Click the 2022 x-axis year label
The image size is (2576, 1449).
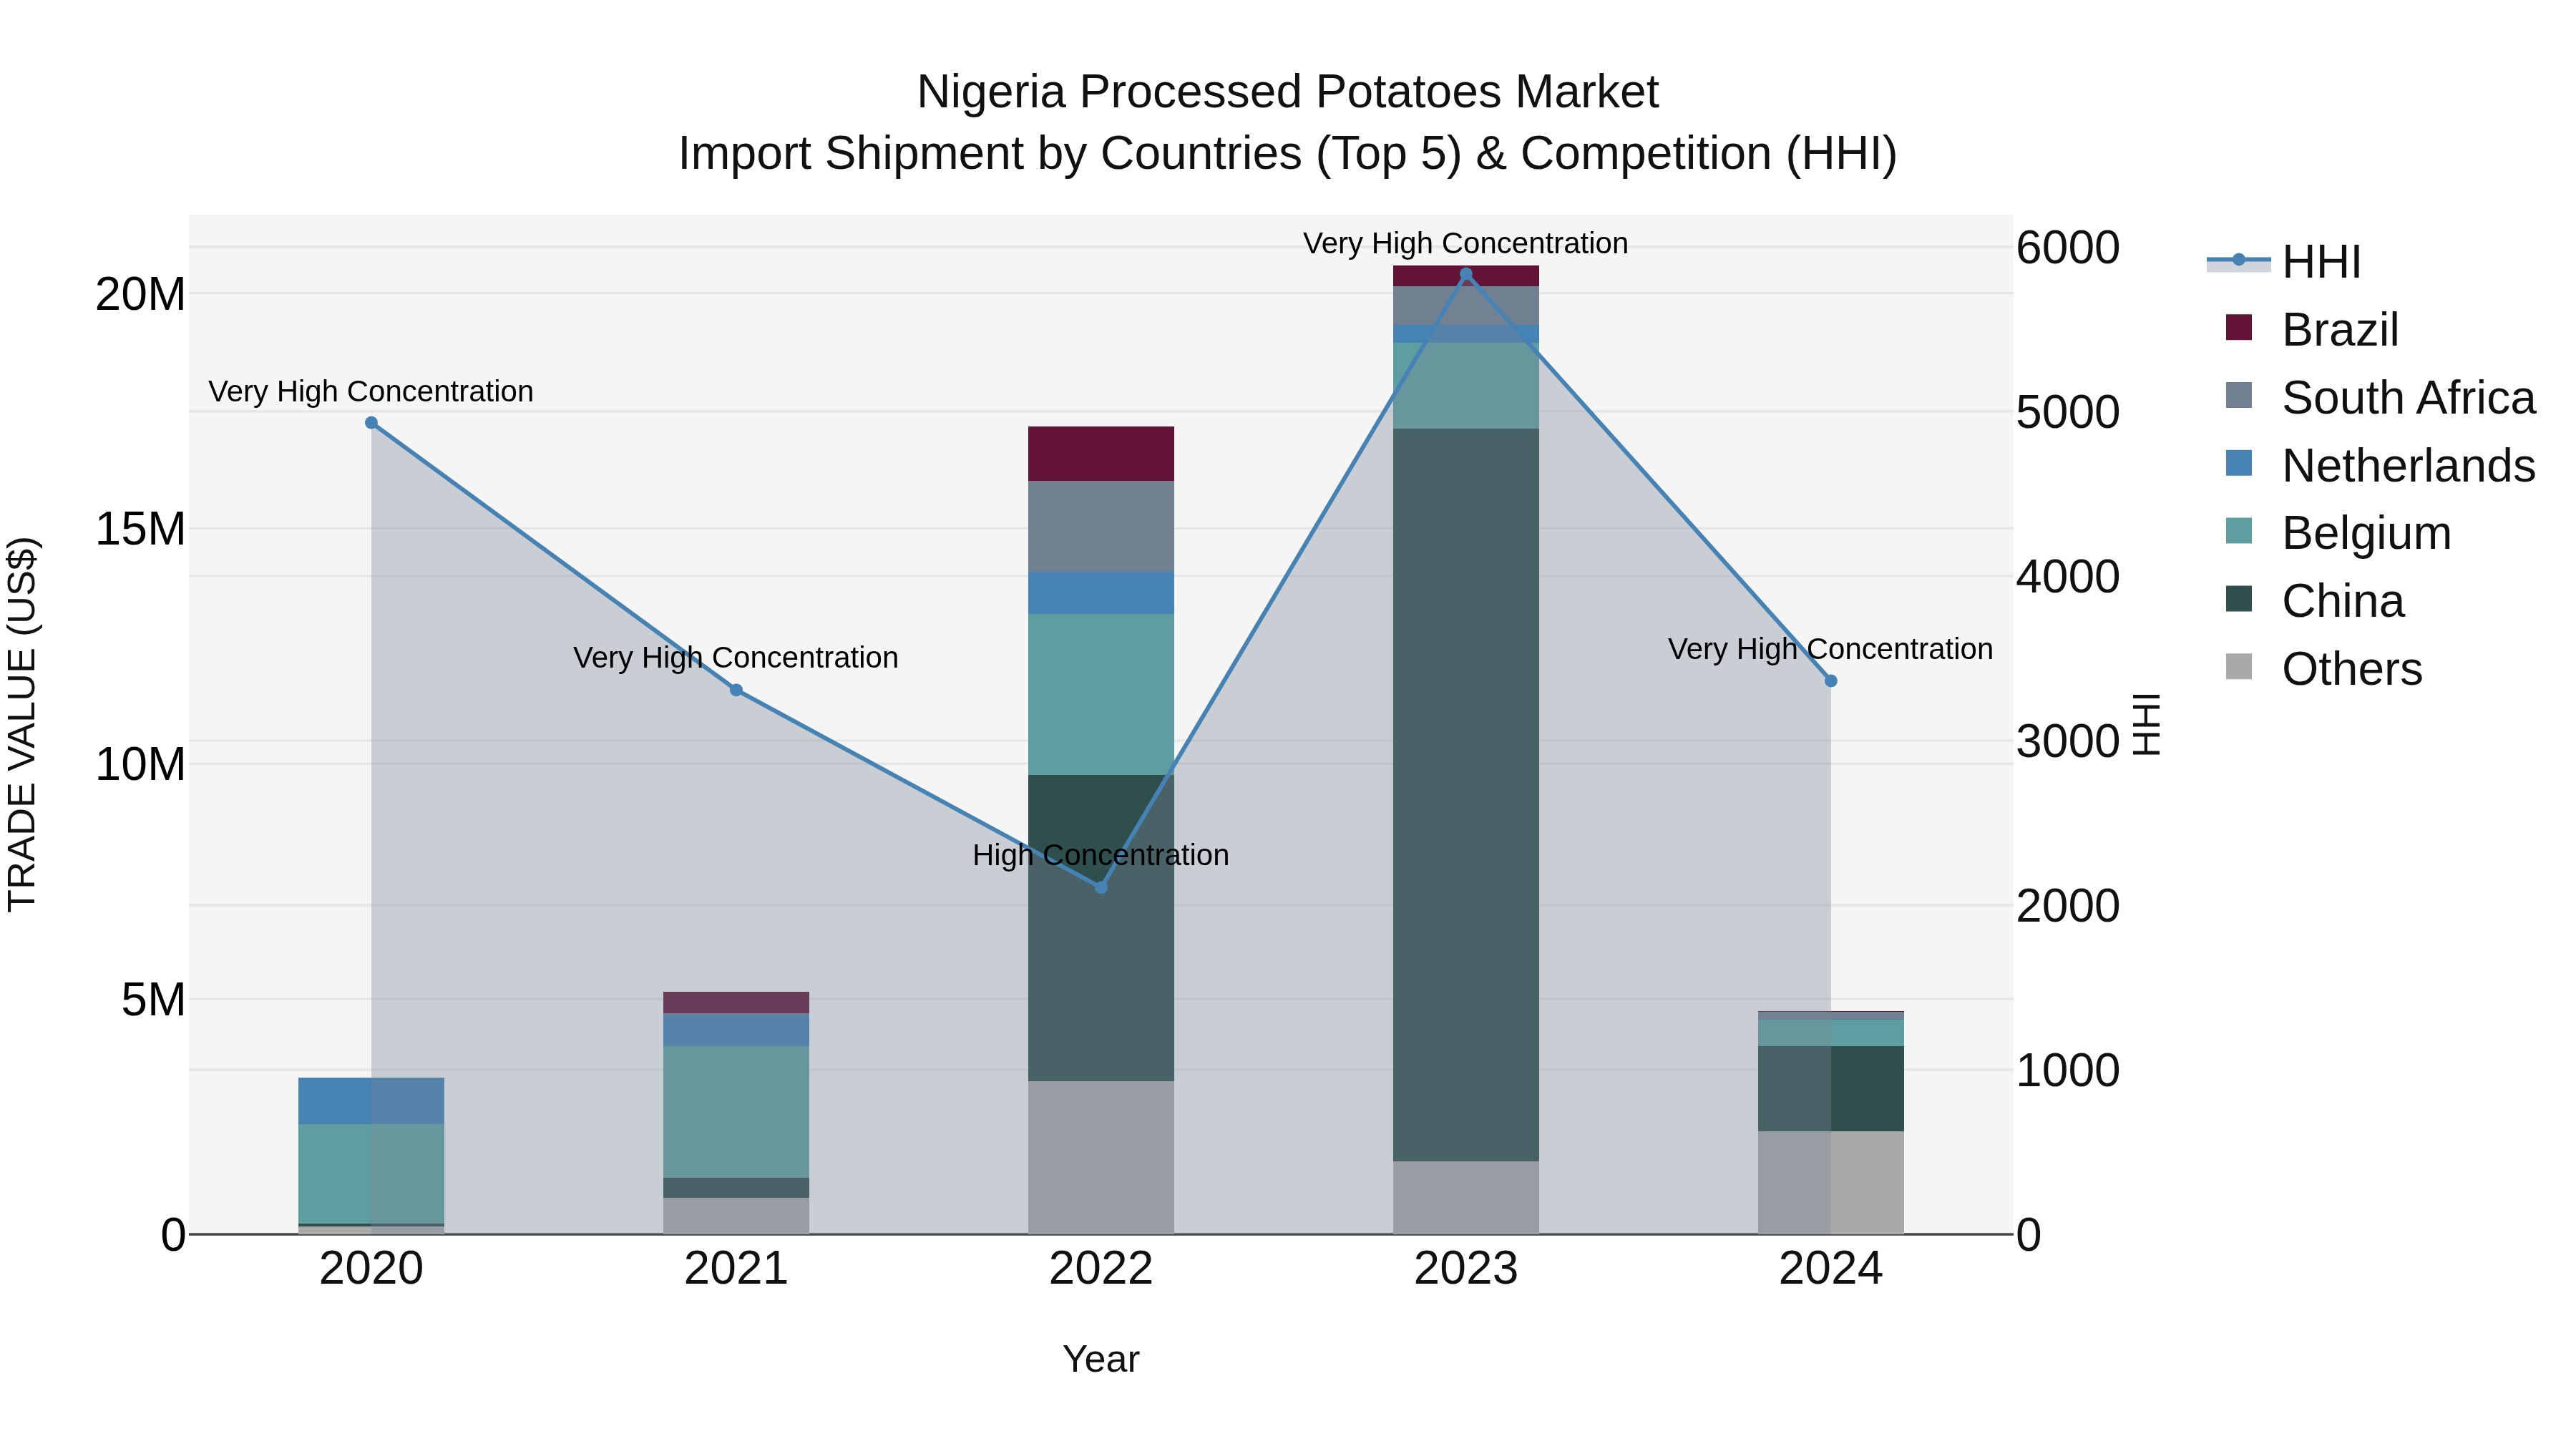pyautogui.click(x=1101, y=1269)
